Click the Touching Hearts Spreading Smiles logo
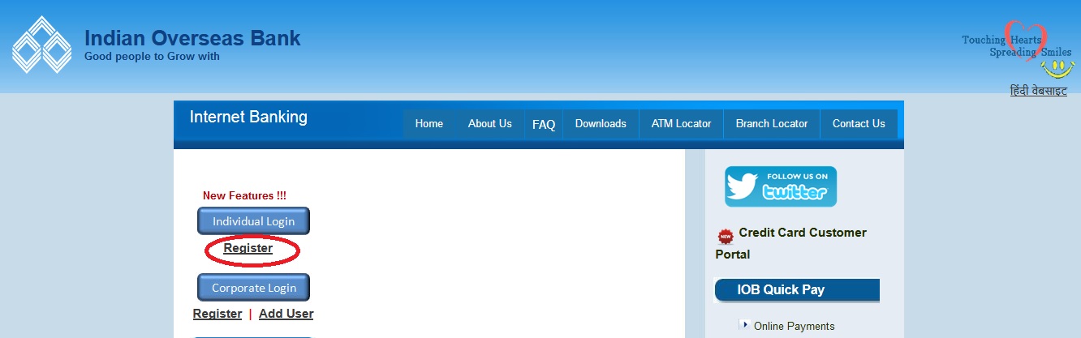Image resolution: width=1081 pixels, height=338 pixels. 1014,45
